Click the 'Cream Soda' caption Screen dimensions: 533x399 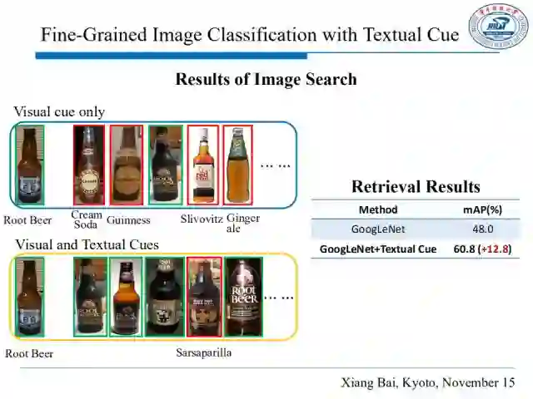(x=87, y=219)
